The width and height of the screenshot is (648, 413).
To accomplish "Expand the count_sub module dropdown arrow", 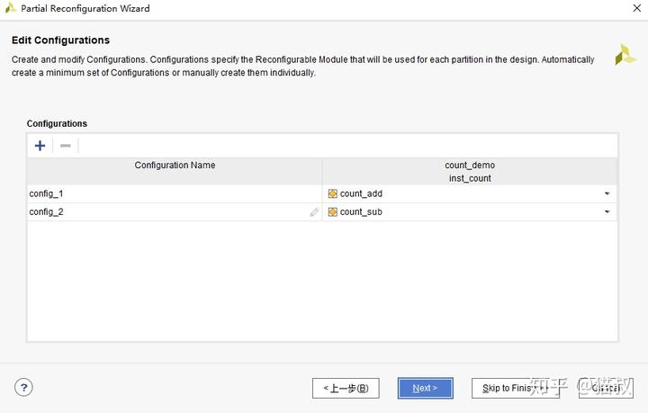I will point(607,212).
